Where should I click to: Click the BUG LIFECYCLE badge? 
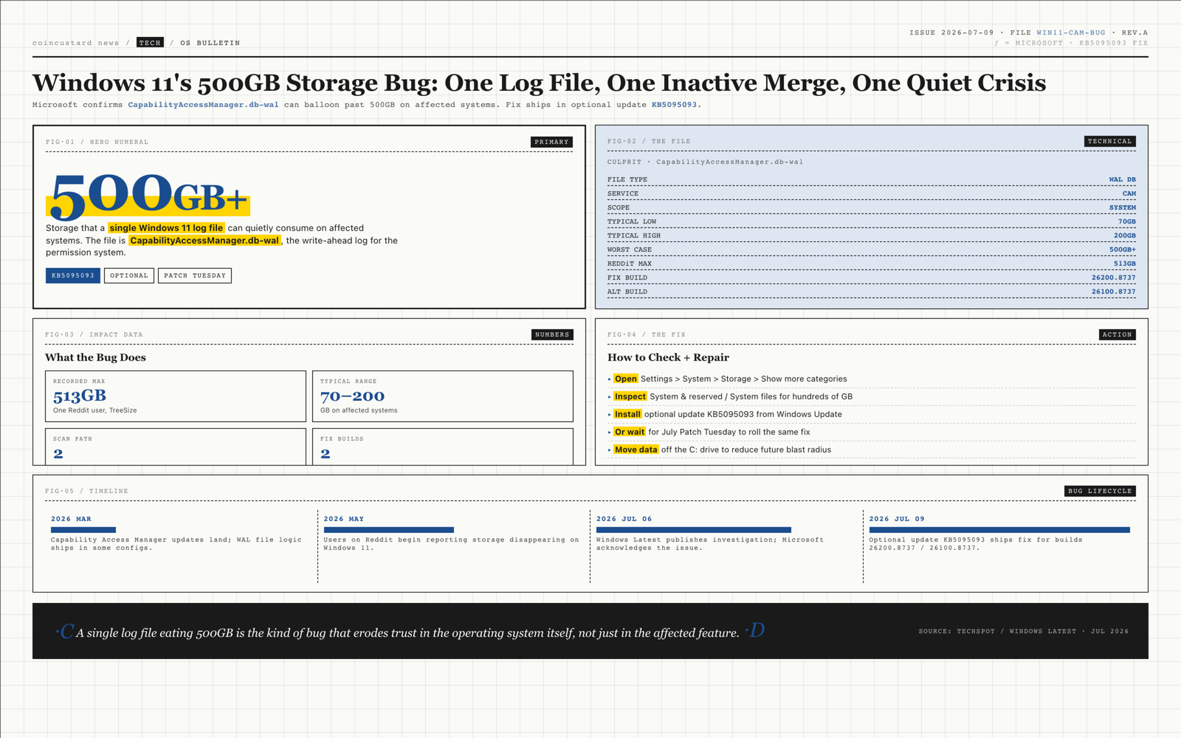(x=1100, y=491)
